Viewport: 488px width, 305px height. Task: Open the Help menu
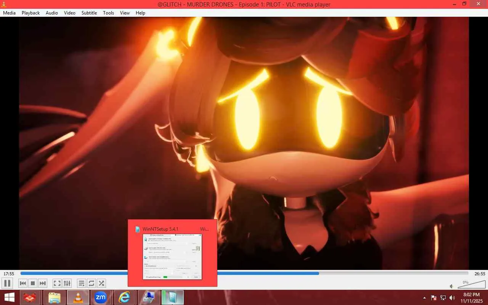tap(141, 13)
